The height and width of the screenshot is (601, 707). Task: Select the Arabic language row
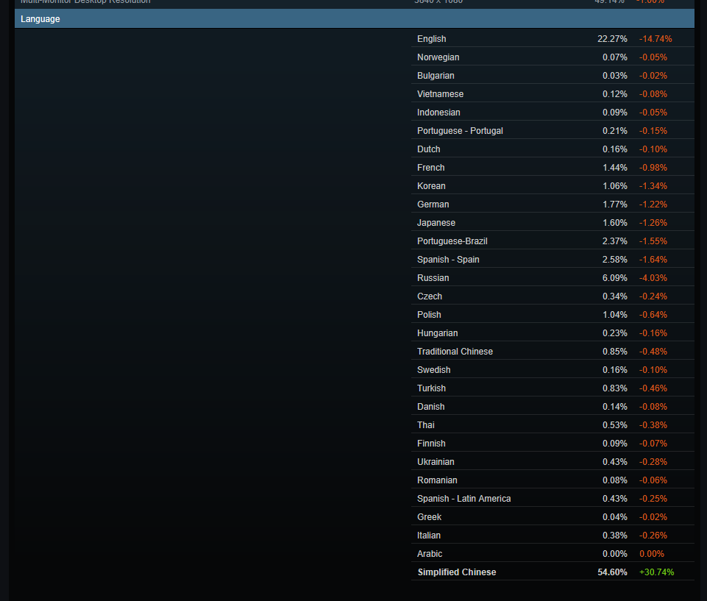tap(553, 554)
